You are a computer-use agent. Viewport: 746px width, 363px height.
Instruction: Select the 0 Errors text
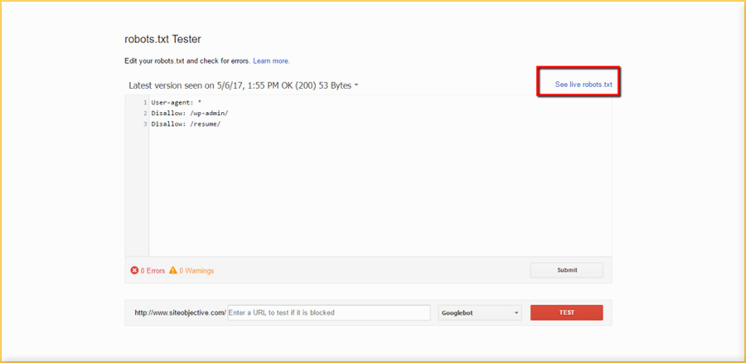tap(153, 271)
